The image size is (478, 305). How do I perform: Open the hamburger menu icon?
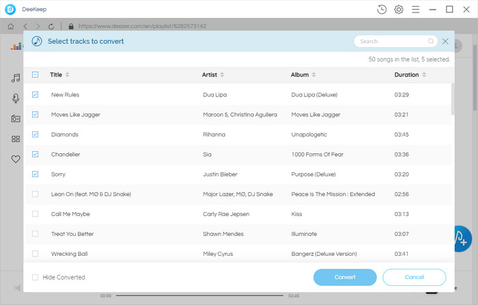415,10
